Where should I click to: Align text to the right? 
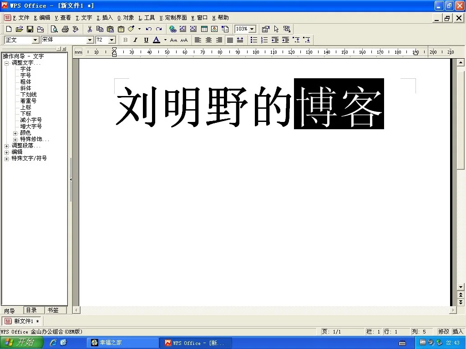pyautogui.click(x=219, y=40)
